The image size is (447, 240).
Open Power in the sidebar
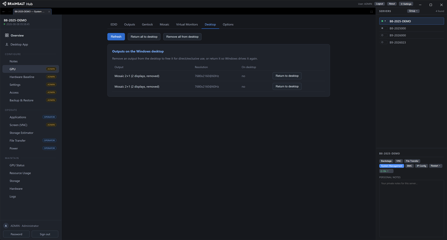[x=31, y=148]
